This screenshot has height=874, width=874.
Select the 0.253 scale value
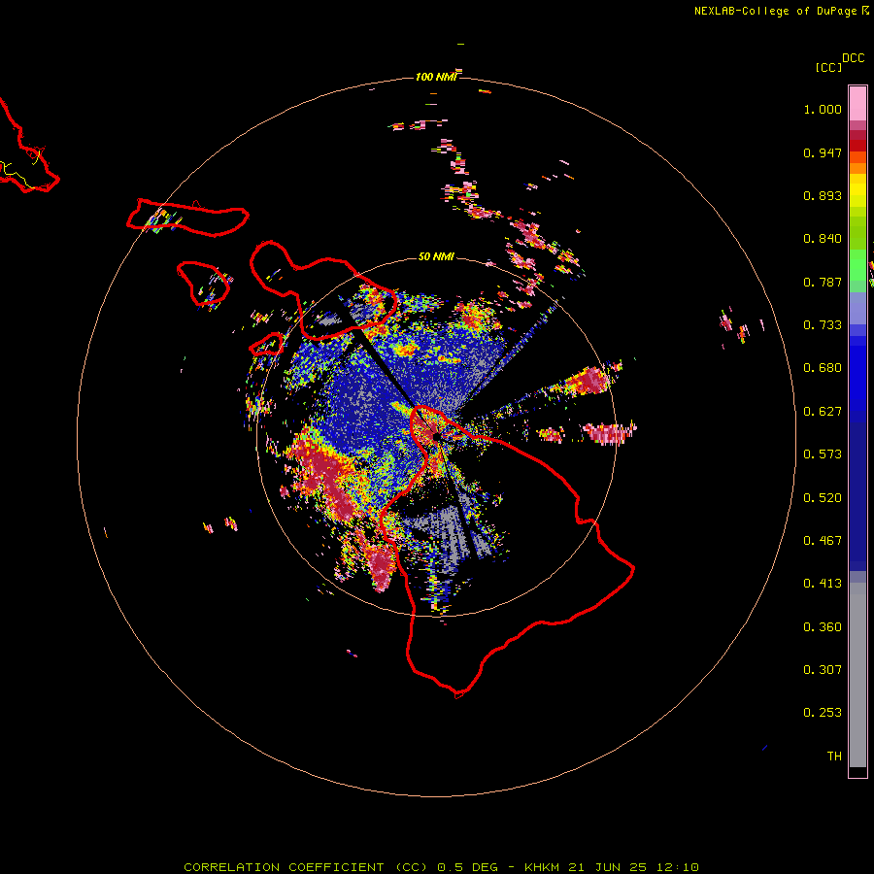(823, 713)
